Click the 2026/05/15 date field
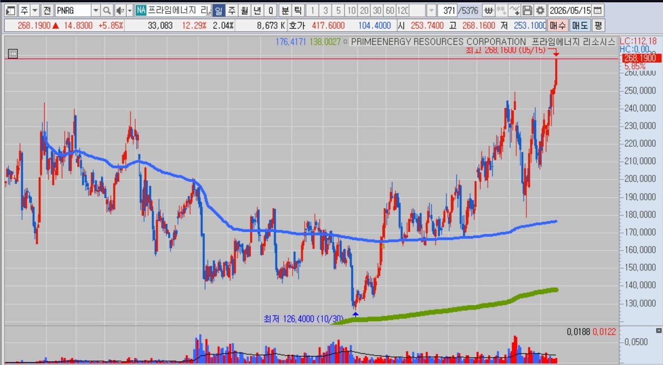 tap(569, 10)
